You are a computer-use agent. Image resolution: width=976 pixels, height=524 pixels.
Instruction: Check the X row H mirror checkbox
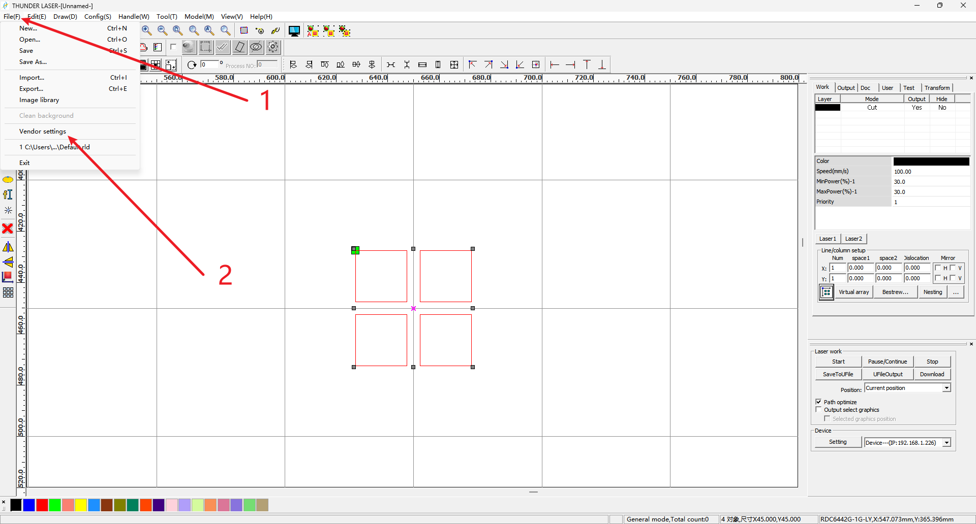pos(938,268)
